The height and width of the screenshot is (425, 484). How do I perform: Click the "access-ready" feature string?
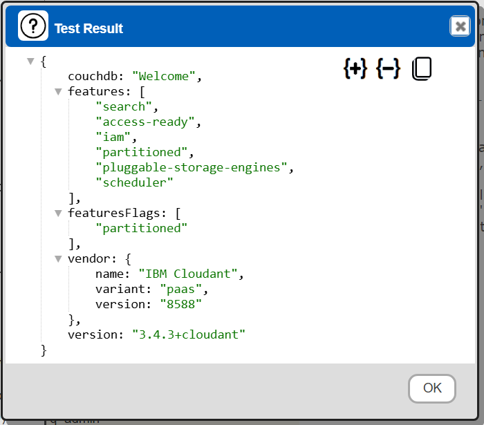[x=145, y=122]
